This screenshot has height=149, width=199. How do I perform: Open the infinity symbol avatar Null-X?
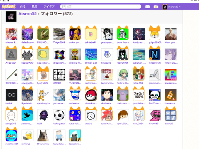(x=12, y=95)
